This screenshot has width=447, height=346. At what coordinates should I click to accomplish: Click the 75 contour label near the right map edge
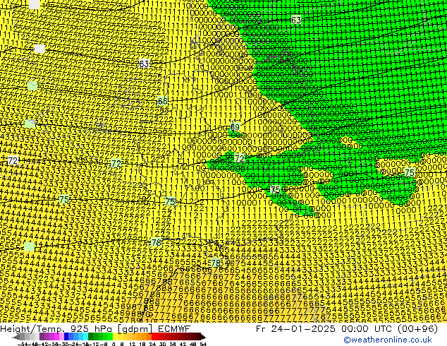(410, 172)
